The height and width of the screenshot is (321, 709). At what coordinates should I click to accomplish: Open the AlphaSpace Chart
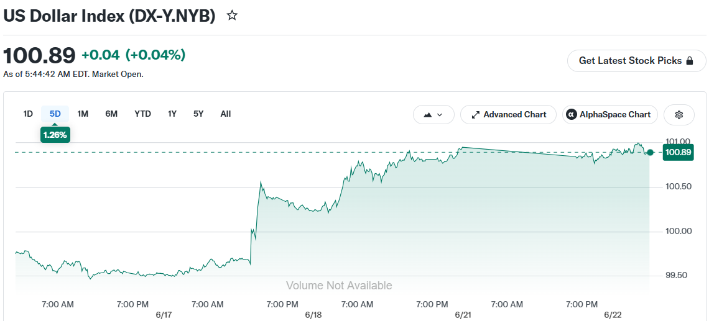click(609, 115)
